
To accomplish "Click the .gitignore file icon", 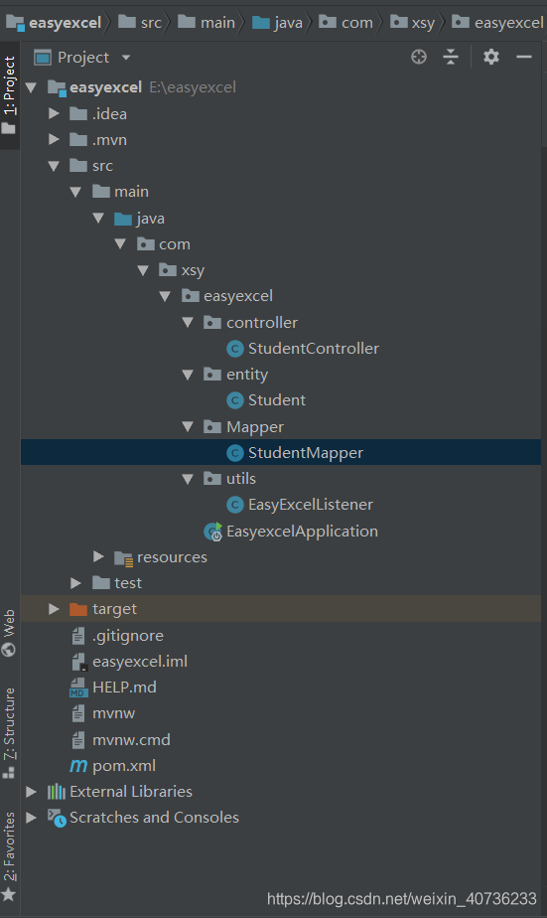I will click(78, 635).
